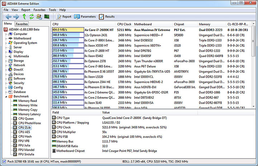The image size is (258, 166).
Task: Expand the Multimedia tree node
Action: coord(6,56)
